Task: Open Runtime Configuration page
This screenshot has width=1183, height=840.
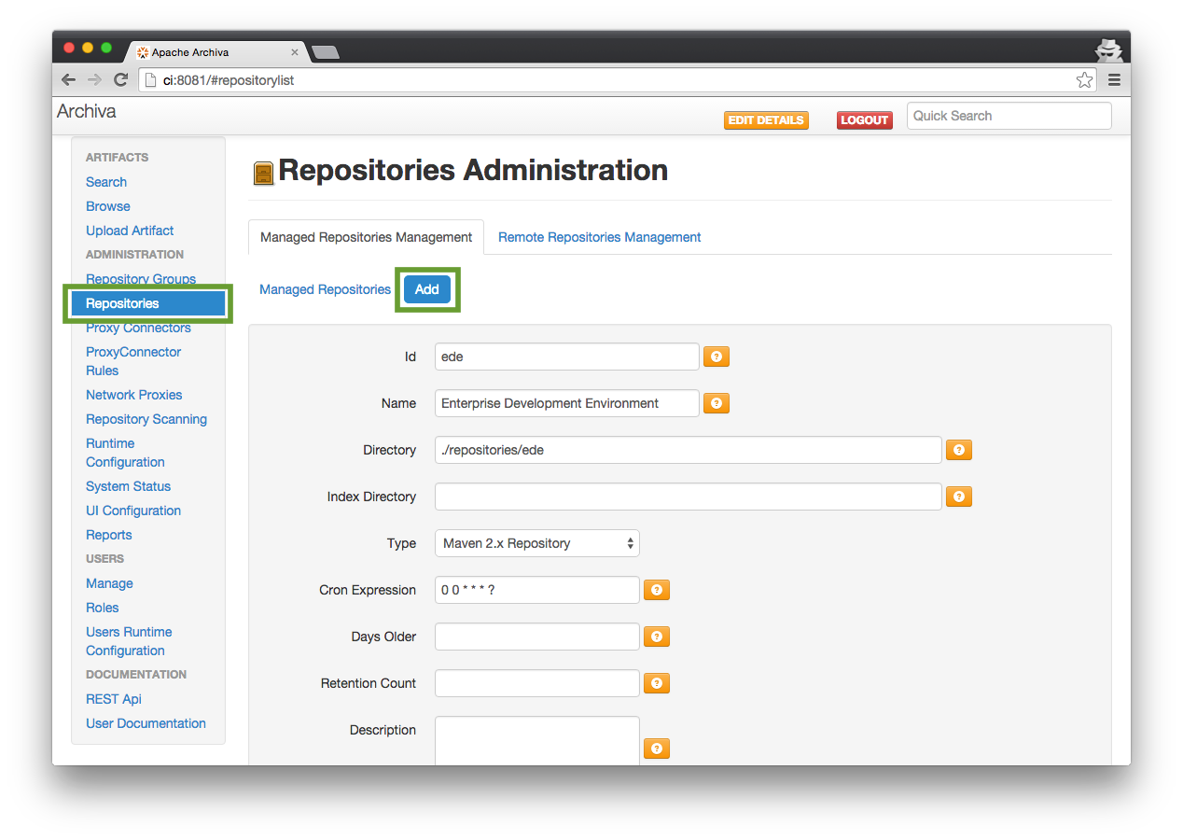Action: click(x=125, y=453)
